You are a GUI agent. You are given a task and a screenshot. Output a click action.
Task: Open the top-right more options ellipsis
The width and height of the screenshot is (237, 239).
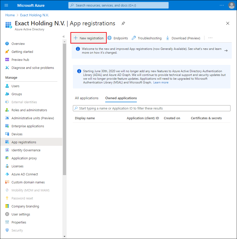click(221, 5)
